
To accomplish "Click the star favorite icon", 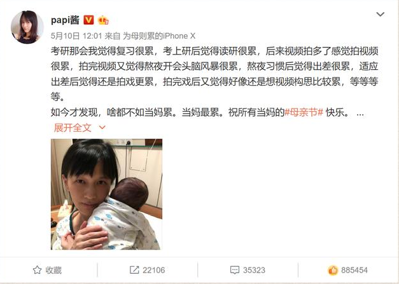I will (x=37, y=270).
